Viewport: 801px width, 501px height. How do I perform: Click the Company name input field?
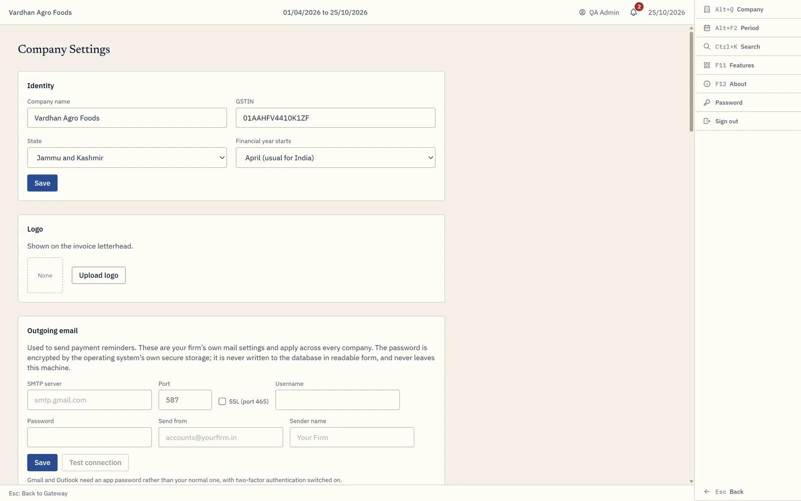[127, 118]
